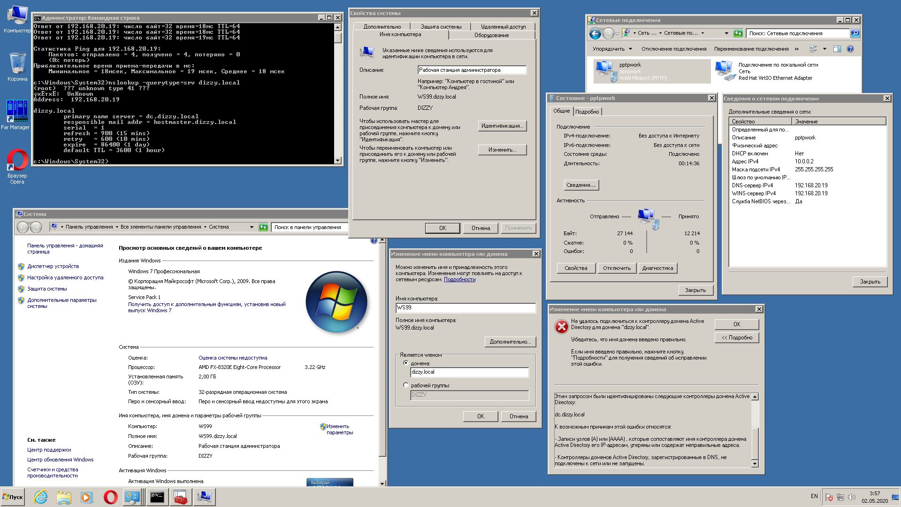Expand the Система address bar dropdown
901x507 pixels.
pyautogui.click(x=252, y=227)
